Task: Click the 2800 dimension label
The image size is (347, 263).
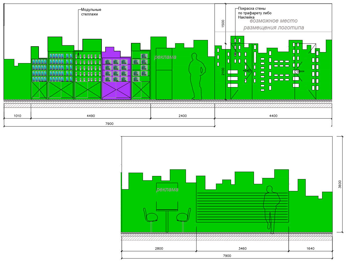Action: coord(159,248)
